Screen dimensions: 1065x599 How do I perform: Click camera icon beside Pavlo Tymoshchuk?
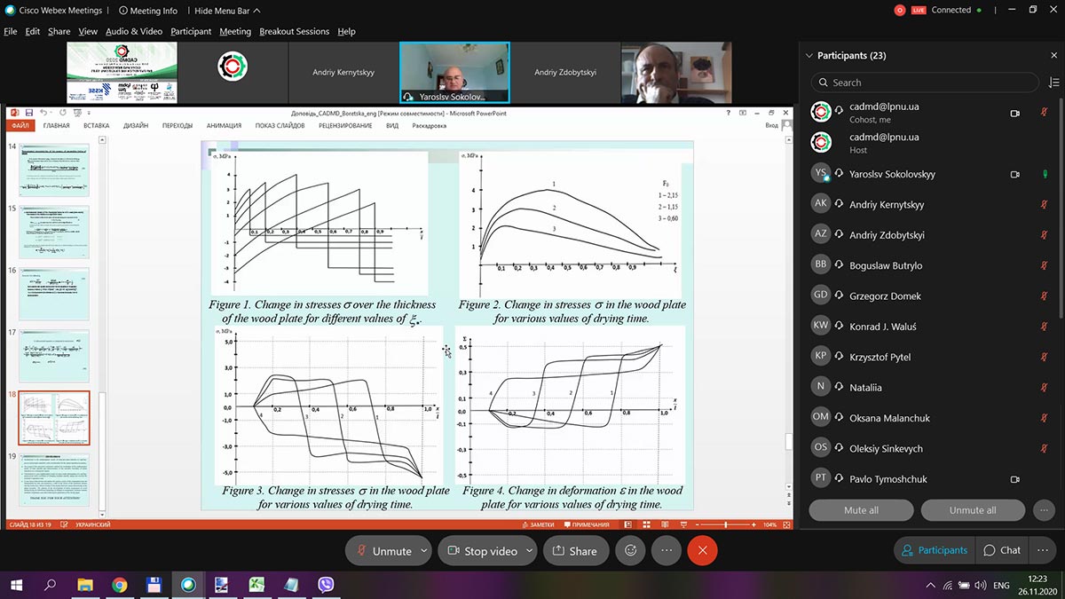click(x=1014, y=479)
